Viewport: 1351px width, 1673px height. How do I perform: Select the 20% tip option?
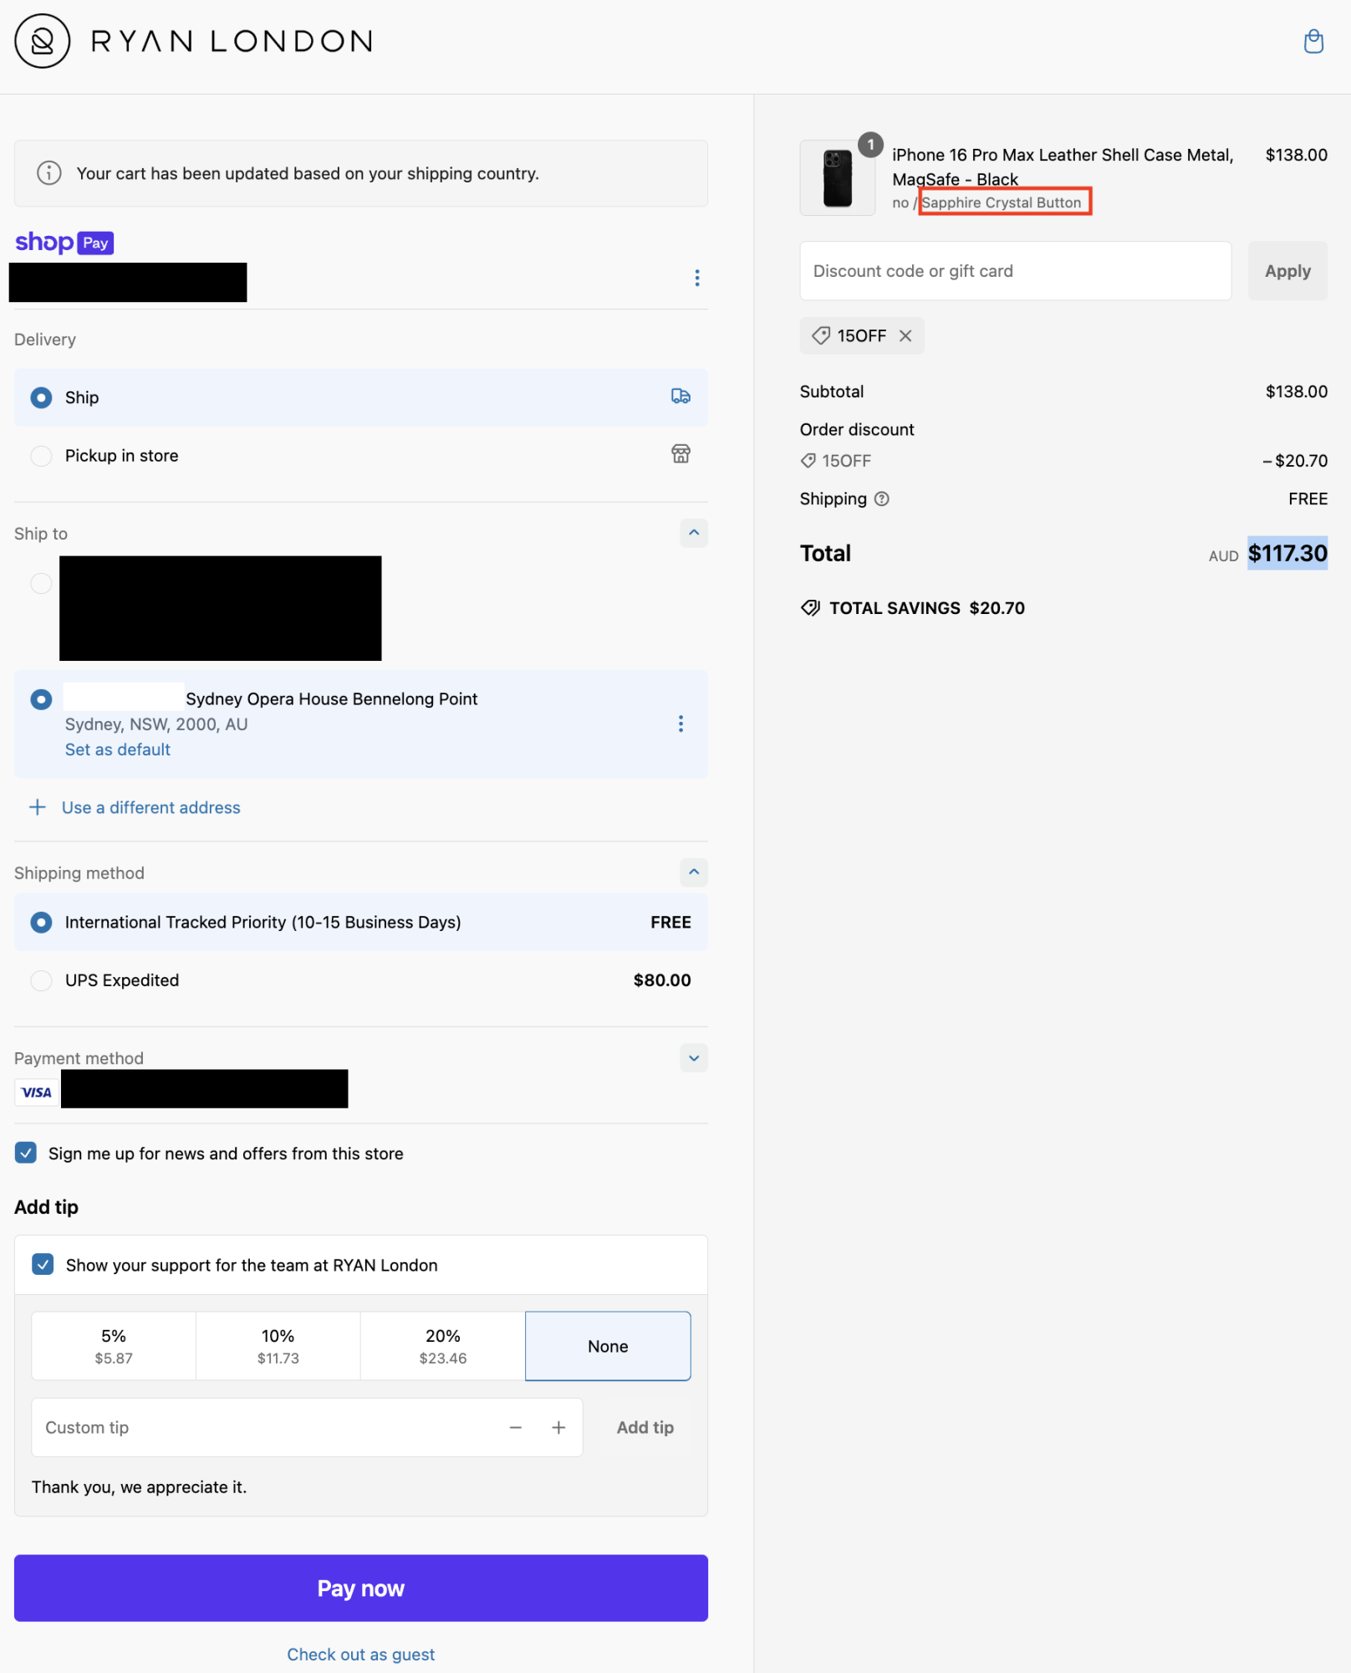[x=443, y=1346]
